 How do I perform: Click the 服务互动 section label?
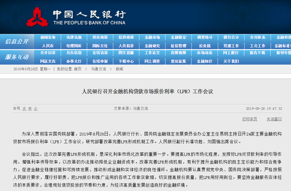pyautogui.click(x=17, y=57)
